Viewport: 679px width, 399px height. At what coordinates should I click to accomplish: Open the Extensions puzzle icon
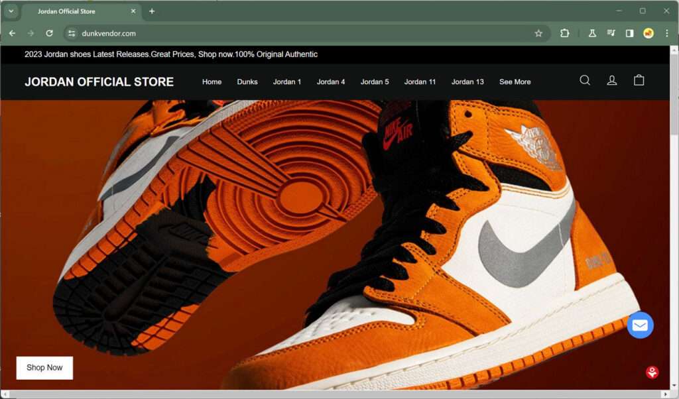point(565,33)
